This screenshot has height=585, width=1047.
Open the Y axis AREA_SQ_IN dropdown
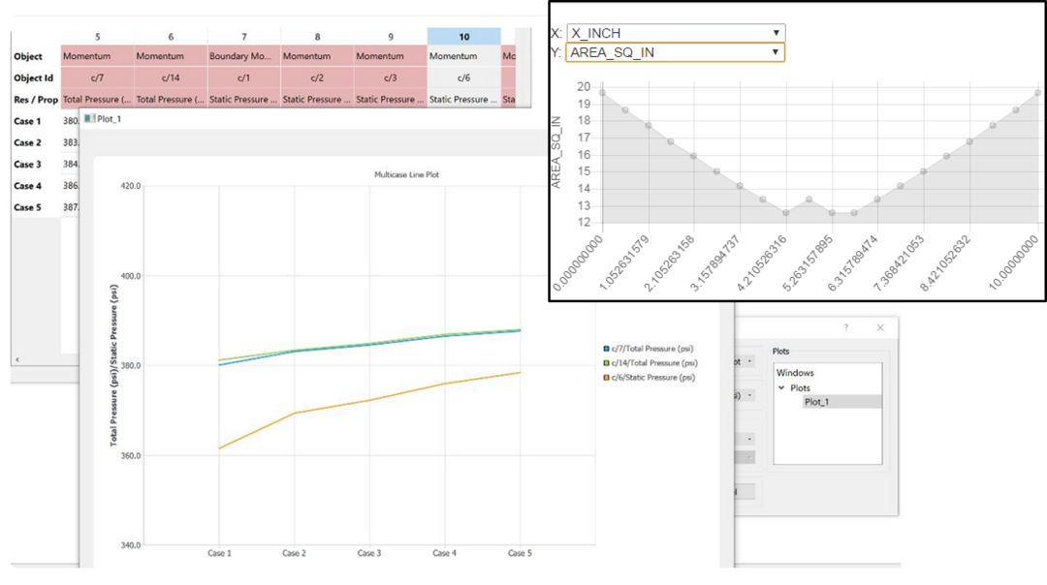(675, 52)
